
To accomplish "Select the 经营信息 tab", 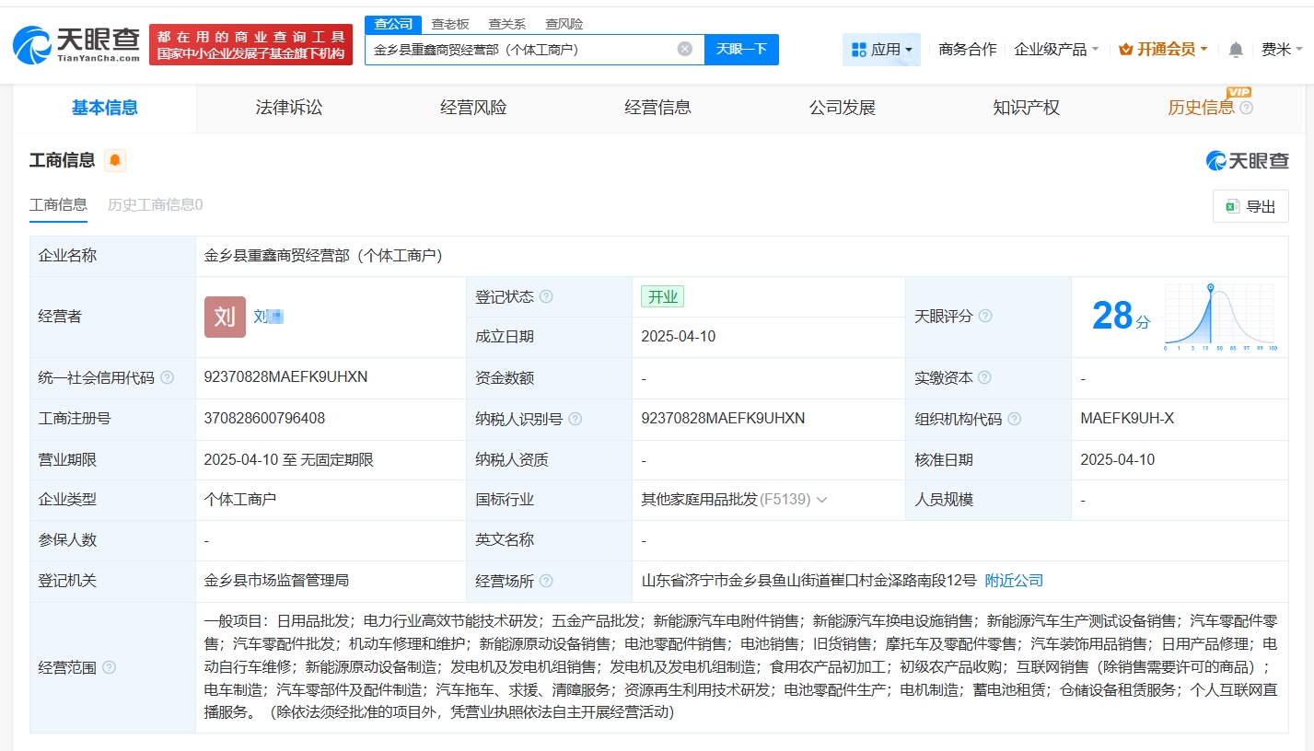I will 657,108.
